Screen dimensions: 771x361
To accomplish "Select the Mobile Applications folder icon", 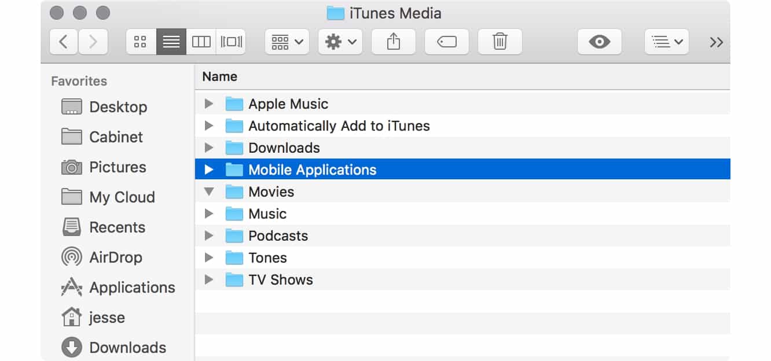I will [x=234, y=170].
